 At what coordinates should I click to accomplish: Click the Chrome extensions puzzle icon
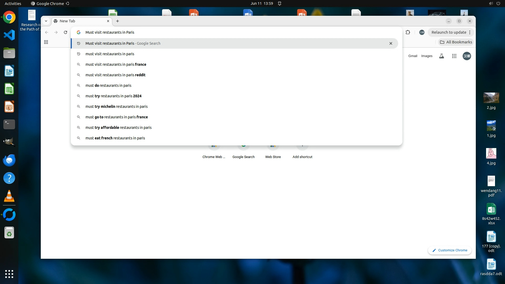pos(408,32)
